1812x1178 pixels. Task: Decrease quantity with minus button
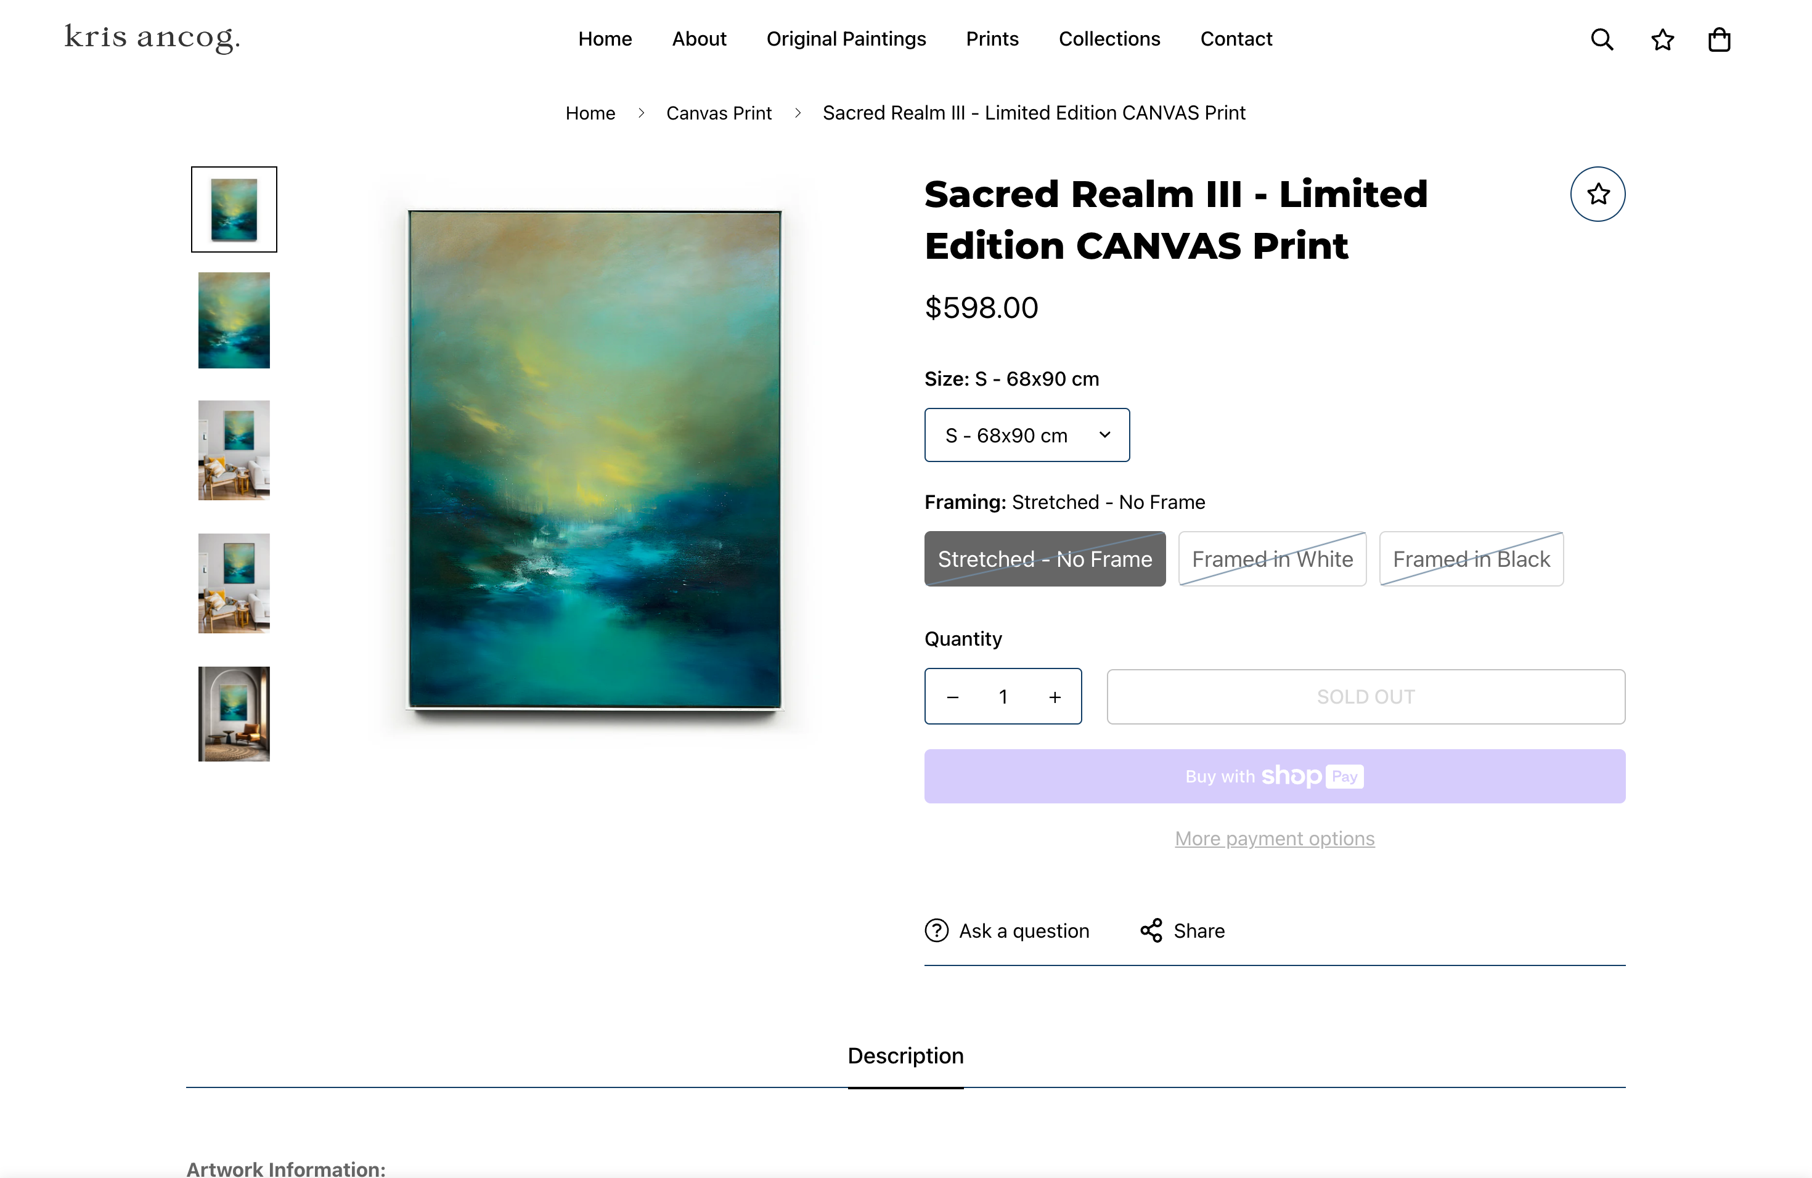[x=952, y=697]
